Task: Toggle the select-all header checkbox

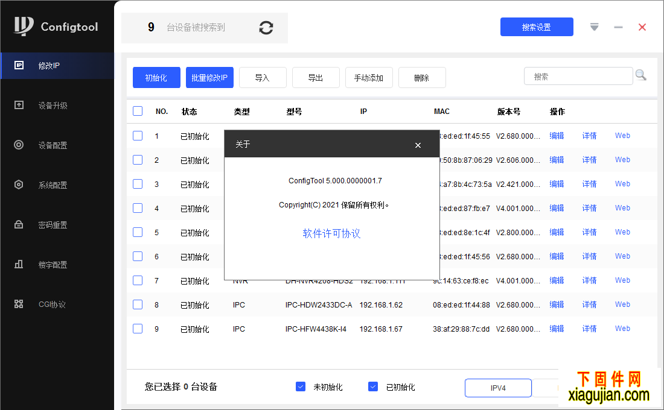Action: tap(138, 111)
